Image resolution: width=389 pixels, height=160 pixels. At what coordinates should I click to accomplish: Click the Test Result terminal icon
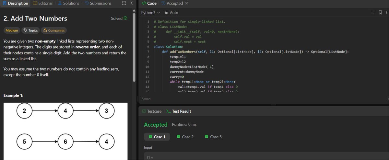(x=168, y=111)
